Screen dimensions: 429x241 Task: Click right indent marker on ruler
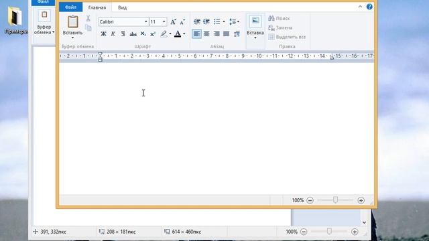(x=332, y=57)
